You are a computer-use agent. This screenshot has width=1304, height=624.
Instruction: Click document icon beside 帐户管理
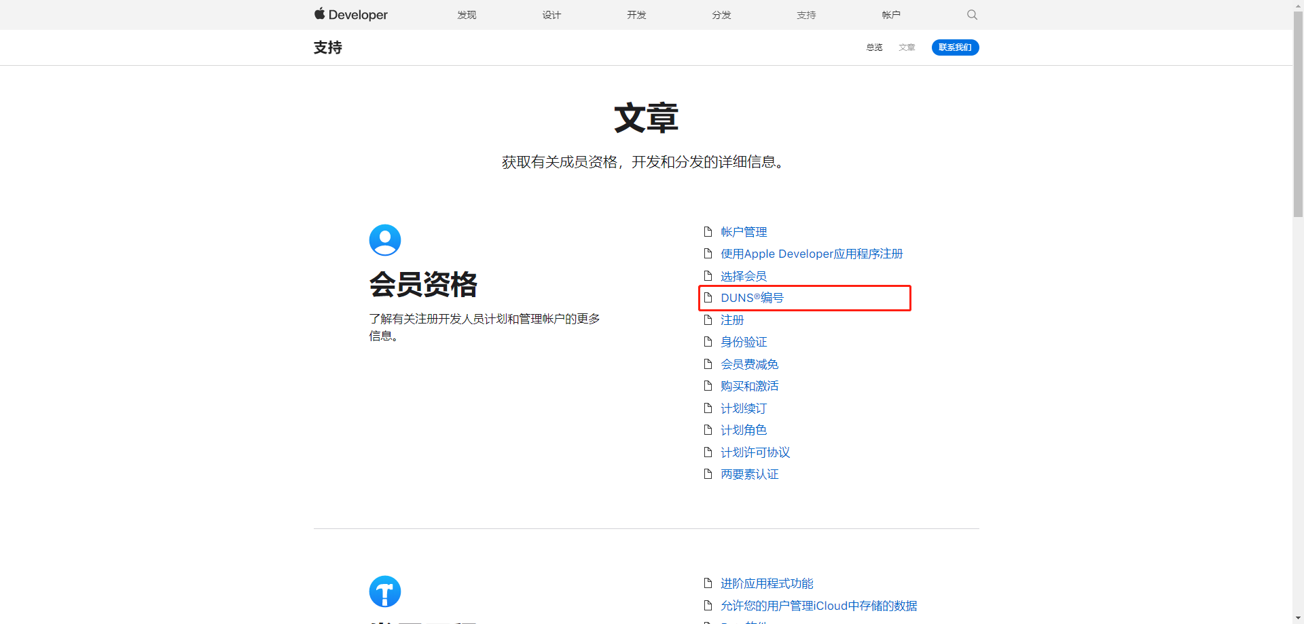[708, 231]
